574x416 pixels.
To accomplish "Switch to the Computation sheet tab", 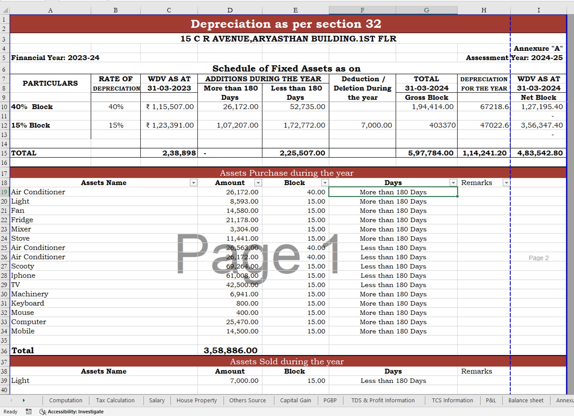I will [65, 400].
